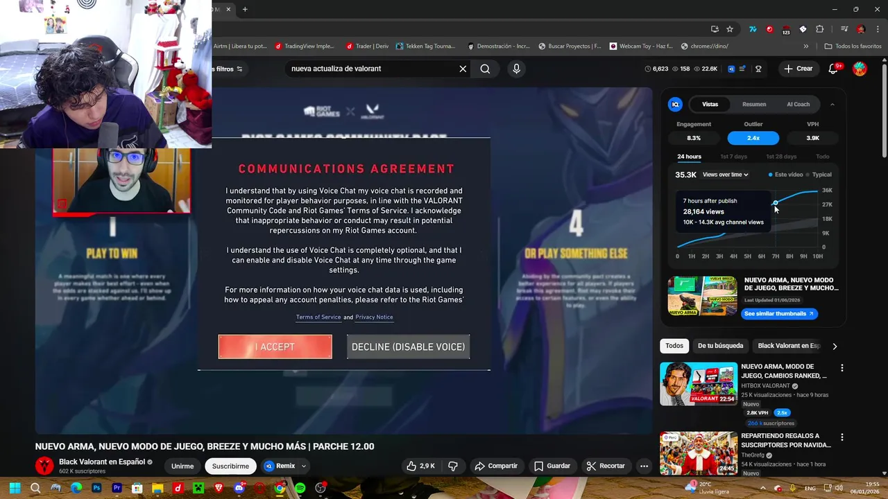Open a new browser tab with plus

[x=245, y=9]
